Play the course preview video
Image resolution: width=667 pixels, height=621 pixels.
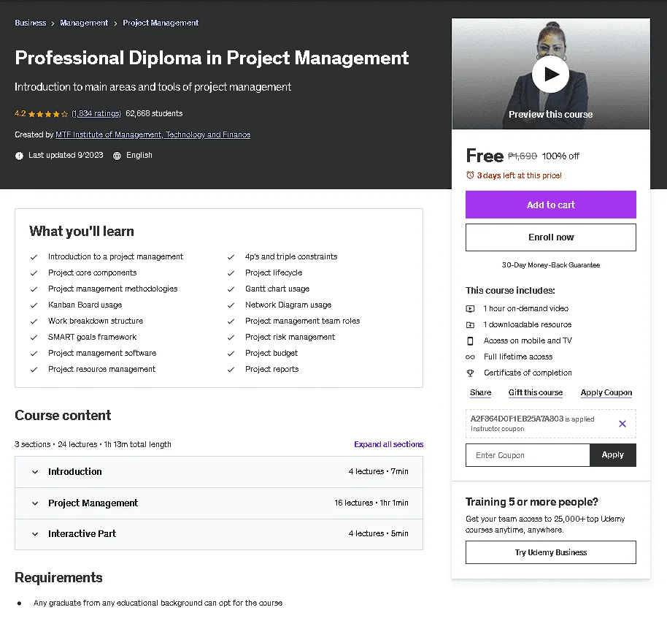click(550, 74)
